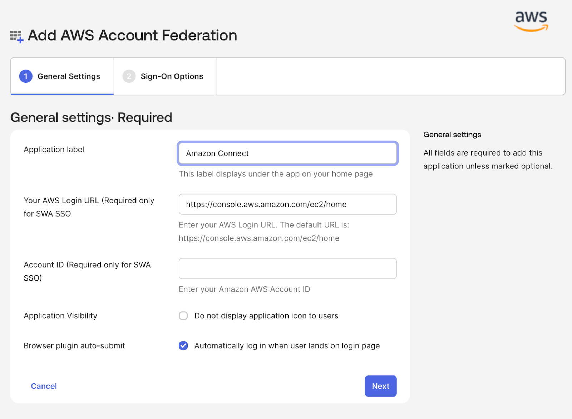The image size is (572, 419).
Task: Click the 'General settings' help heading on right
Action: pos(452,135)
